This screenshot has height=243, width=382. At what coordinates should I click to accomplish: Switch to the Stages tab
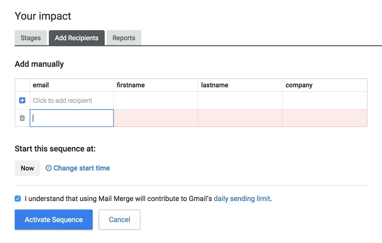click(31, 38)
